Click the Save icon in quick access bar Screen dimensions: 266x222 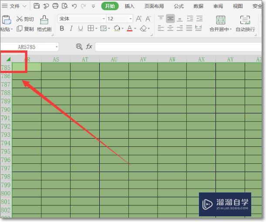click(37, 6)
